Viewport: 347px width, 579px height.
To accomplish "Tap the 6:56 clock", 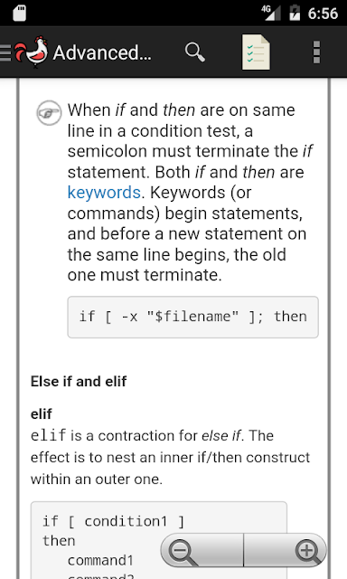I will click(x=323, y=14).
